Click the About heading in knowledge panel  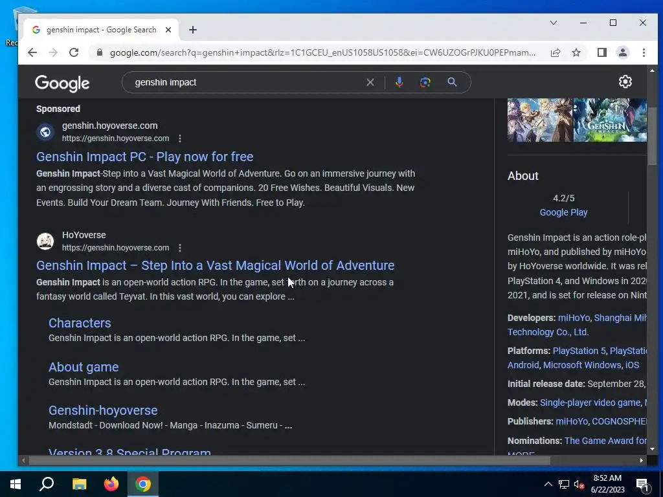point(523,176)
